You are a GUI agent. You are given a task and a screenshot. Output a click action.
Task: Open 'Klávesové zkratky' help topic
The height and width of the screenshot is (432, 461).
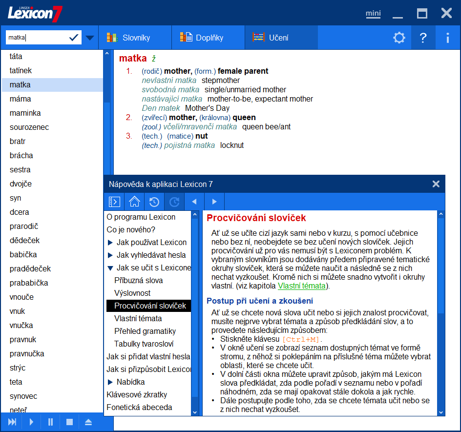137,394
